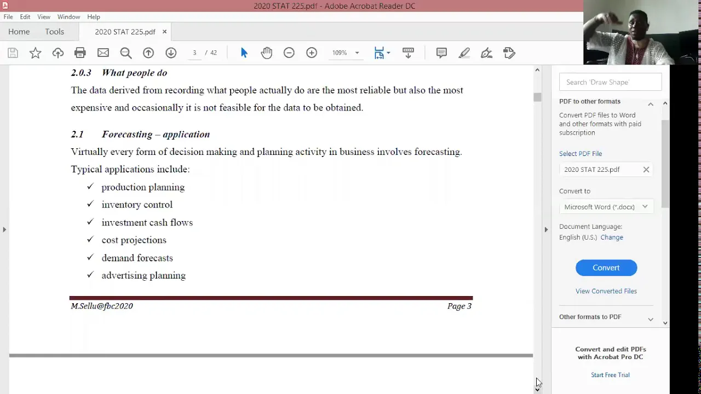Click the '2.0.3 What people do' heading

[119, 73]
